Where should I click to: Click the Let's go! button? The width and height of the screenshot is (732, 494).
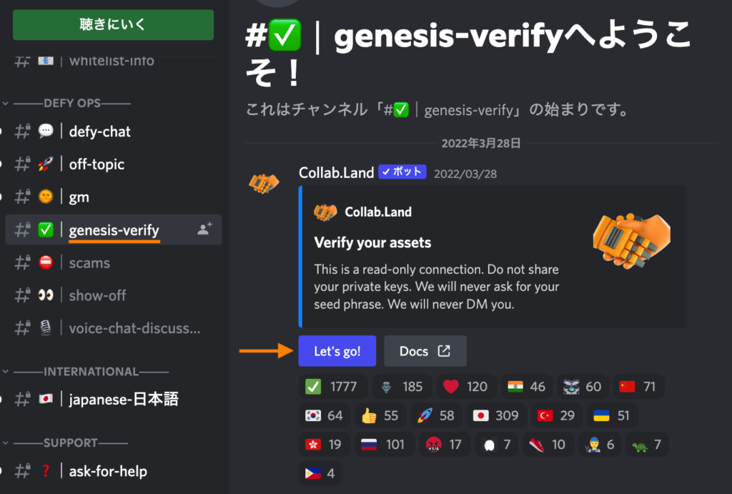pos(337,351)
